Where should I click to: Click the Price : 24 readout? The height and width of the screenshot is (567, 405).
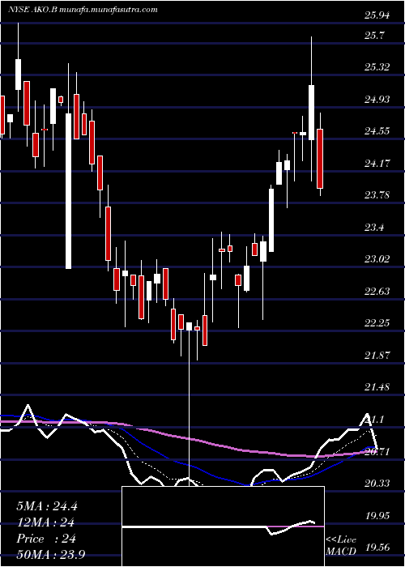(46, 539)
